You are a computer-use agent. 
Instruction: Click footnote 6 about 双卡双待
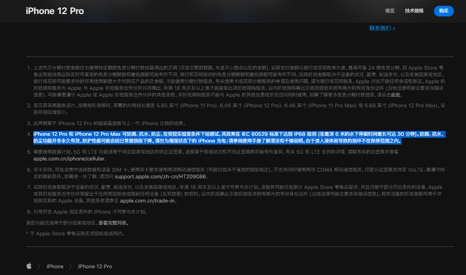(x=239, y=173)
